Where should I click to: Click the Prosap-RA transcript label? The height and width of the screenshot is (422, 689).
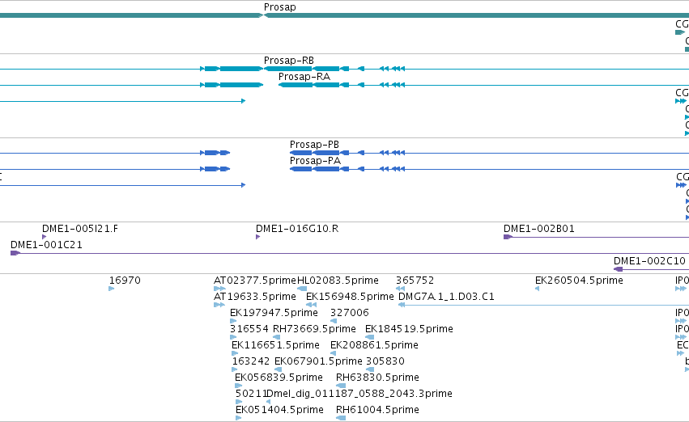click(304, 76)
